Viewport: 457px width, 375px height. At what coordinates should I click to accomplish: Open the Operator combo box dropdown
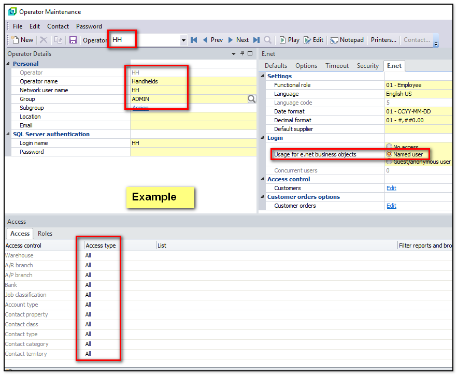click(183, 40)
